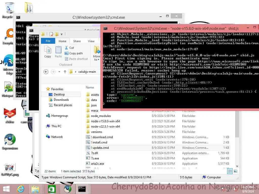Select the node-v22.5.1-win-x64 folder
Screen dimensions: 259x194
click(103, 126)
